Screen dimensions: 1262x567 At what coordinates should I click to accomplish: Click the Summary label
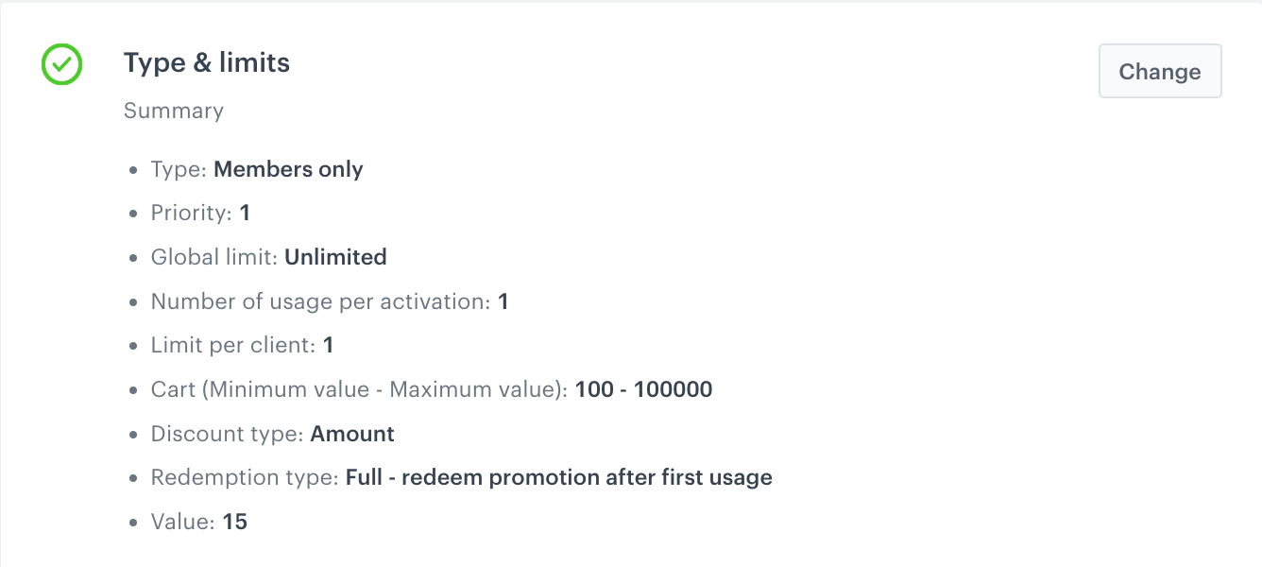pos(173,111)
